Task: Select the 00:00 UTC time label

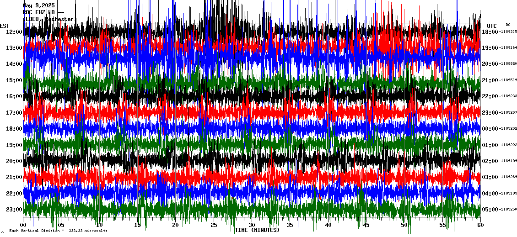Action: (x=490, y=129)
